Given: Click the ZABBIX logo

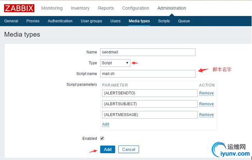Looking at the screenshot, I should tap(20, 8).
